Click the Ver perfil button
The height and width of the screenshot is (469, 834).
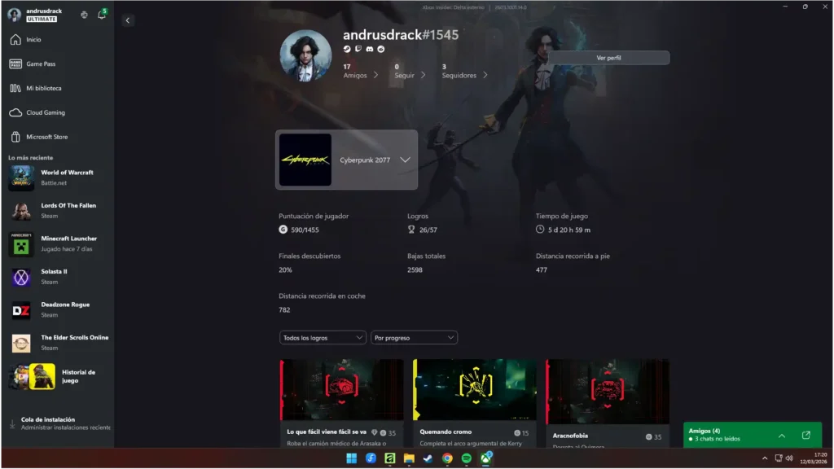(608, 58)
